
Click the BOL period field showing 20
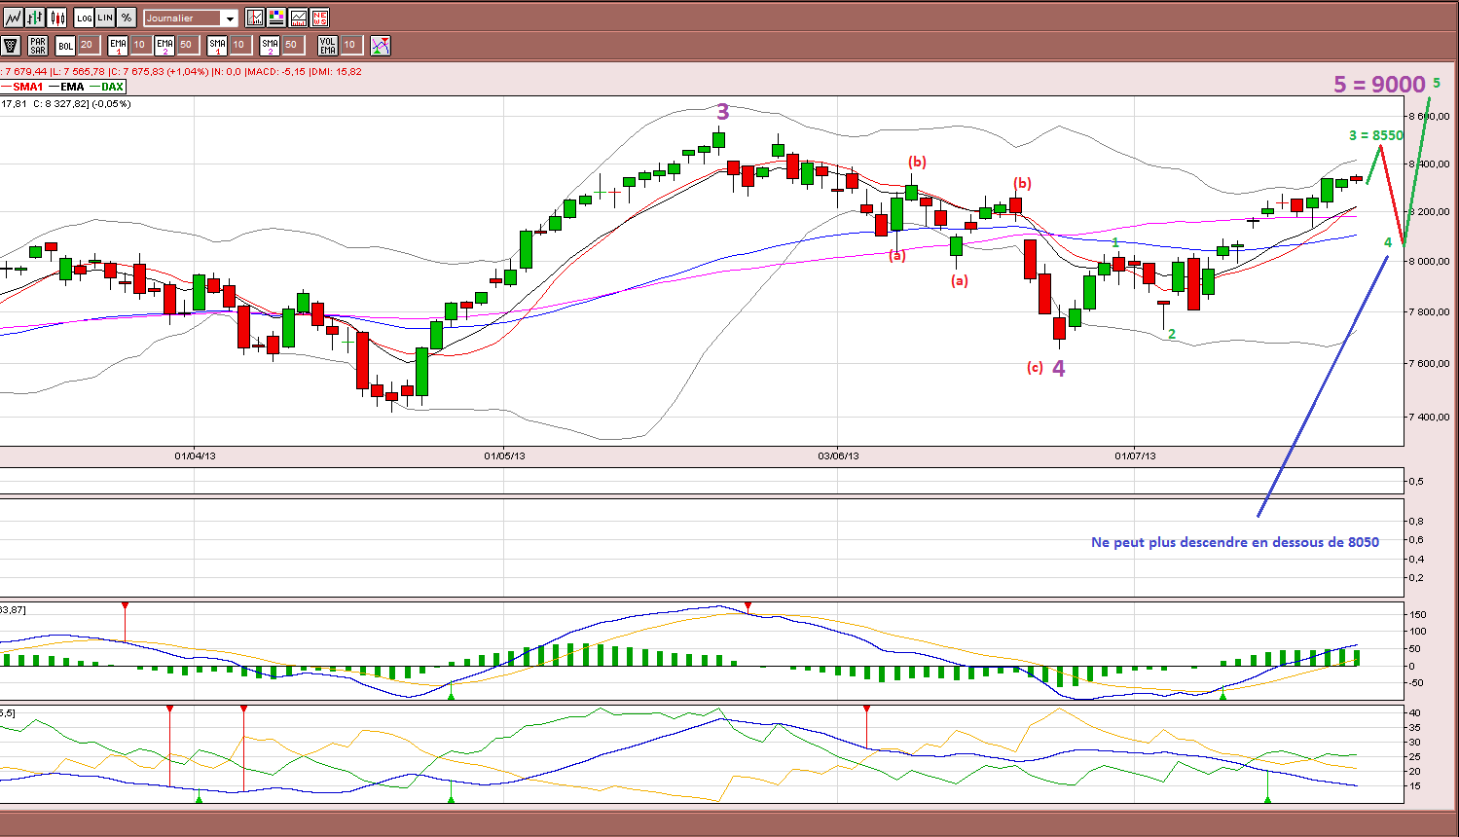pos(88,45)
